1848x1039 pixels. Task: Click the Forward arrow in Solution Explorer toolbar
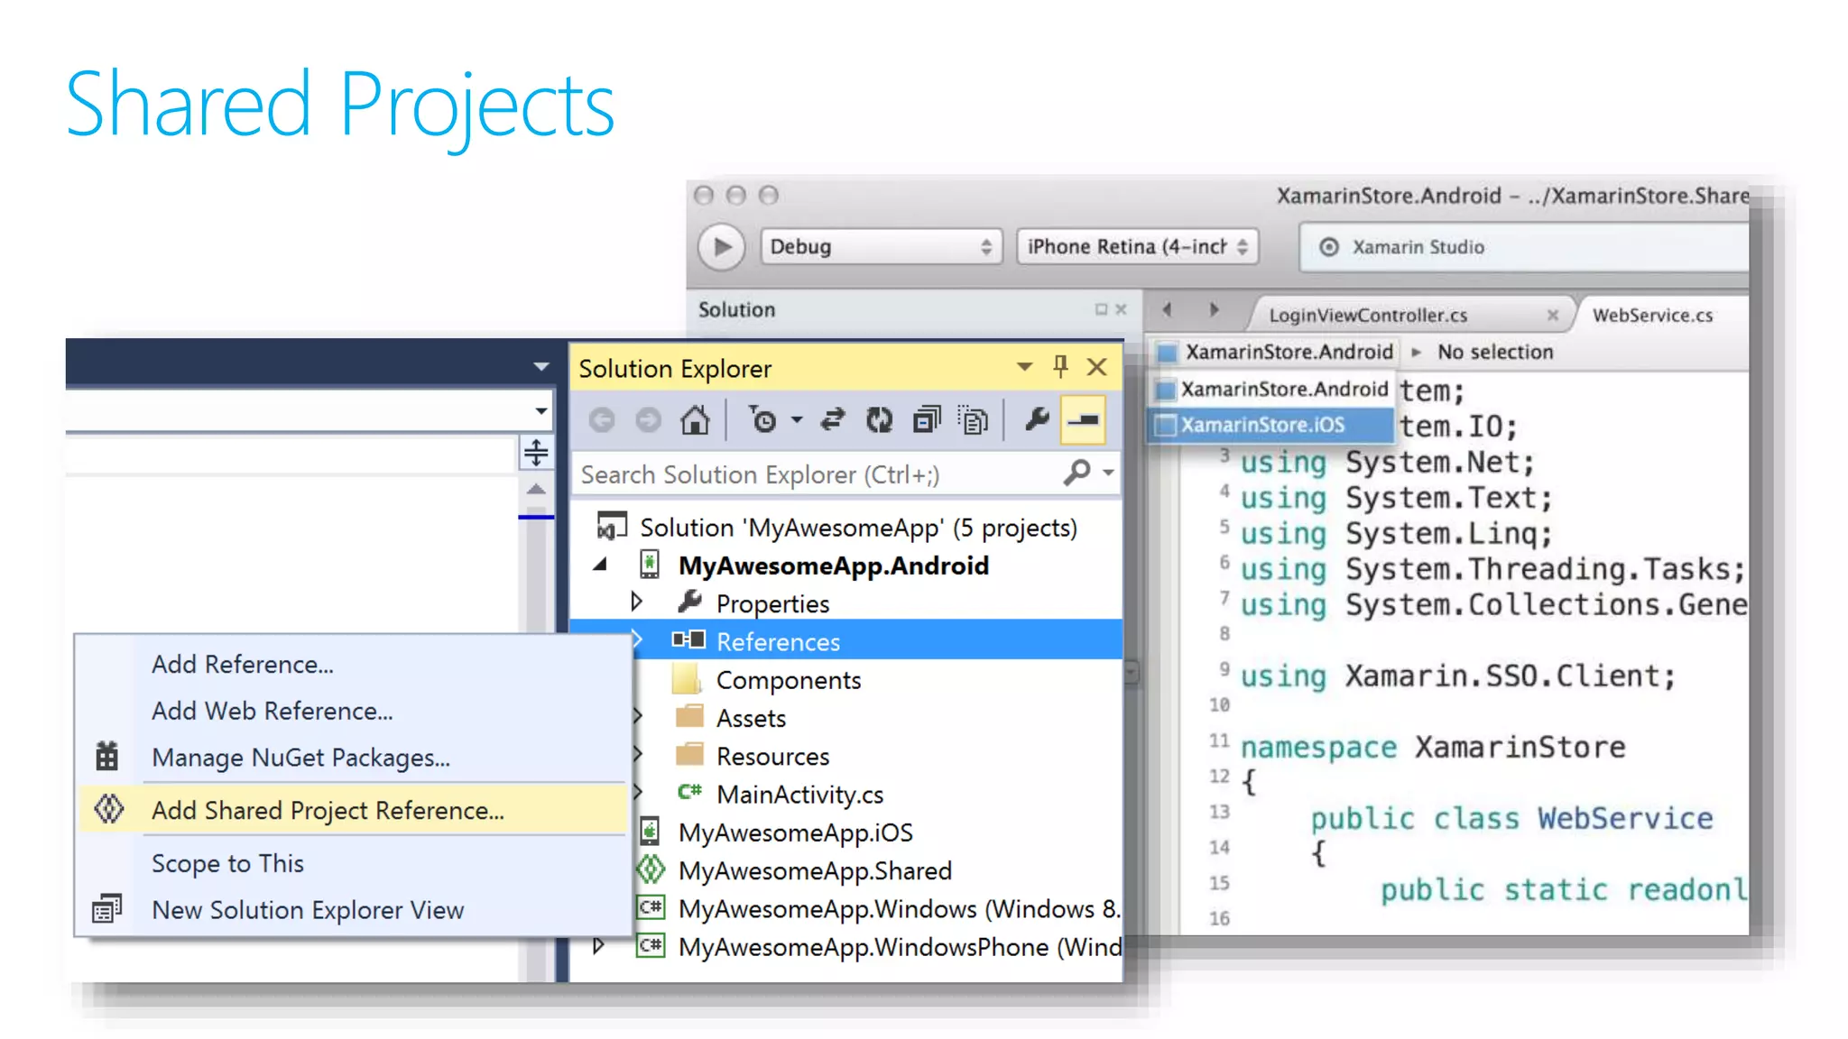648,420
